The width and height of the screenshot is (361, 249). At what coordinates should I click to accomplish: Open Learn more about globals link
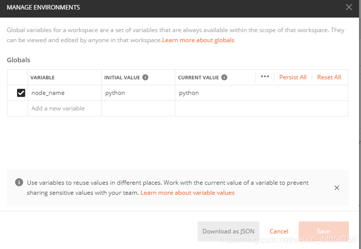198,40
